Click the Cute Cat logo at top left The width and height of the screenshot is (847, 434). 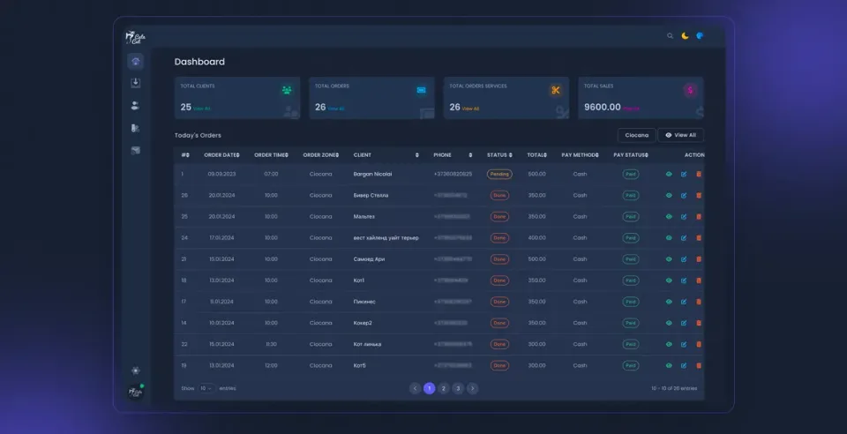tap(135, 37)
